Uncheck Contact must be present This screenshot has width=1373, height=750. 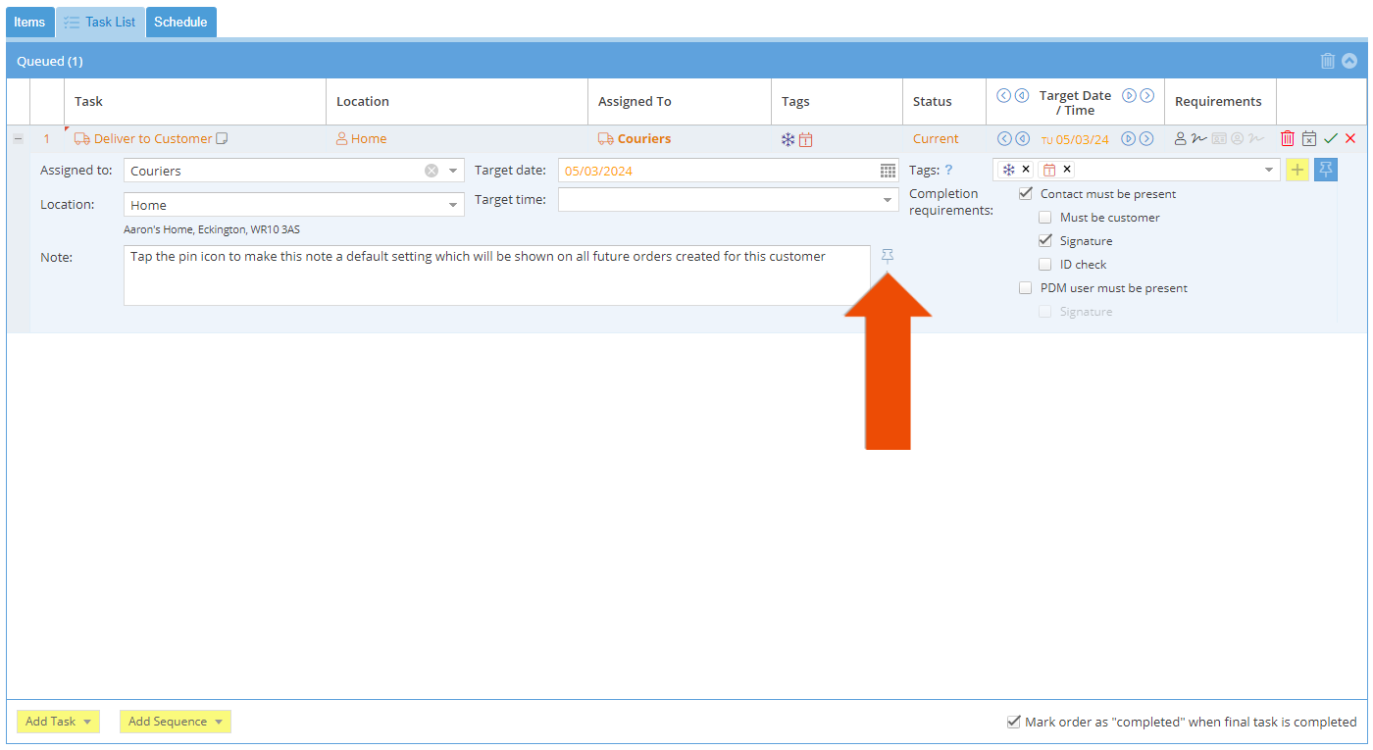[1026, 194]
